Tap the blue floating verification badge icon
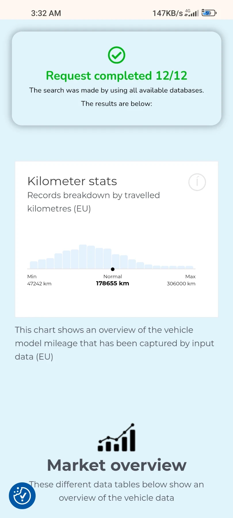The height and width of the screenshot is (518, 233). pyautogui.click(x=22, y=496)
